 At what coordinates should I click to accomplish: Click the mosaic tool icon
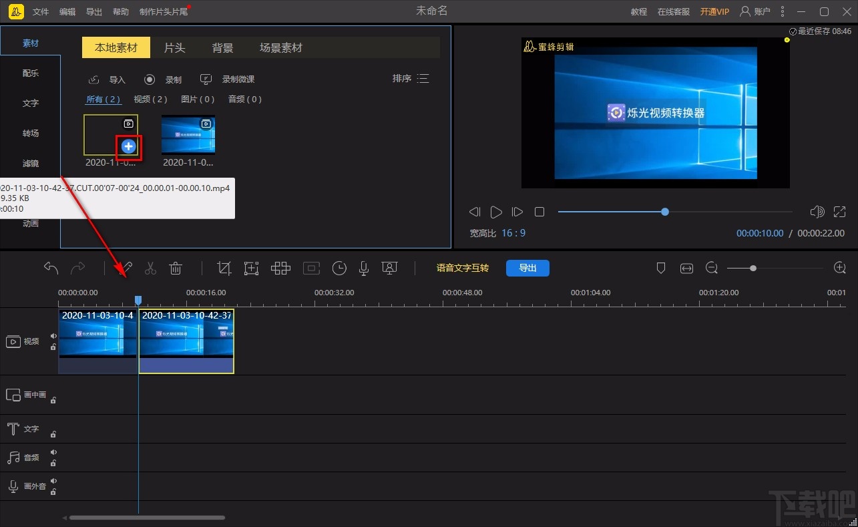(x=280, y=269)
